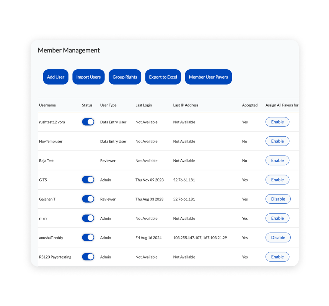Select the Username column header
Image resolution: width=329 pixels, height=306 pixels.
[x=47, y=105]
